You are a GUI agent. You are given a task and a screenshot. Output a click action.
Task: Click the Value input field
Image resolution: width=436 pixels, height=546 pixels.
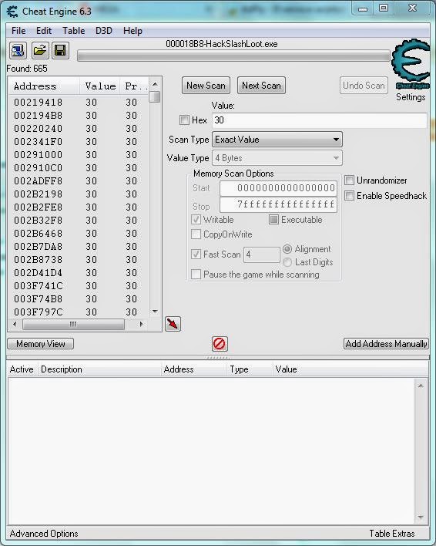[320, 120]
